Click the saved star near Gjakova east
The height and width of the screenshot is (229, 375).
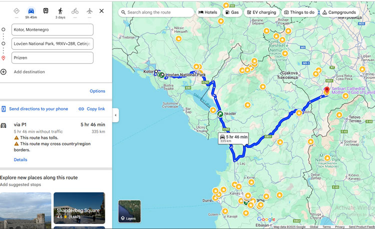[x=315, y=74]
